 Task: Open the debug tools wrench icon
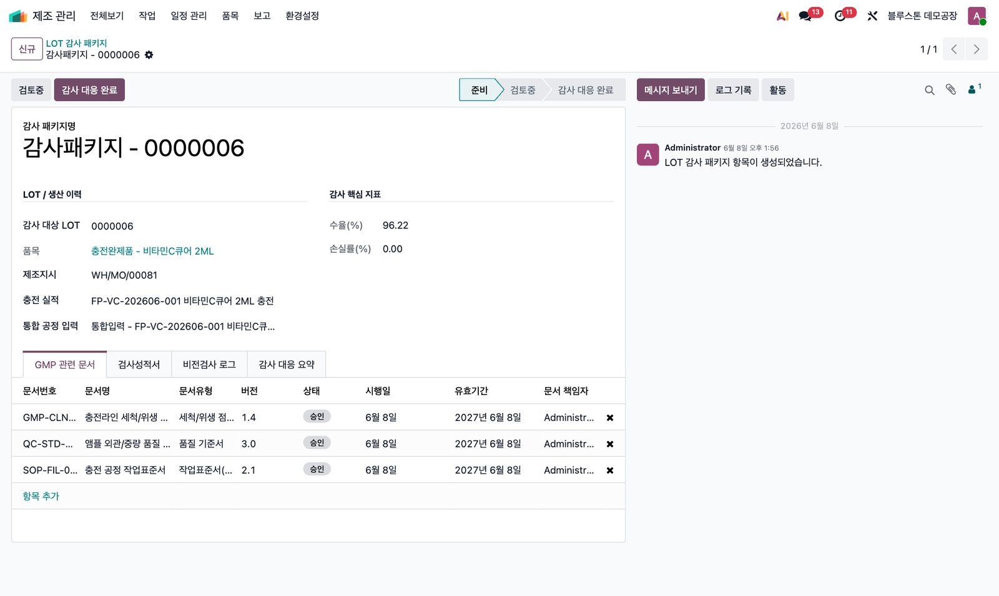[x=872, y=16]
